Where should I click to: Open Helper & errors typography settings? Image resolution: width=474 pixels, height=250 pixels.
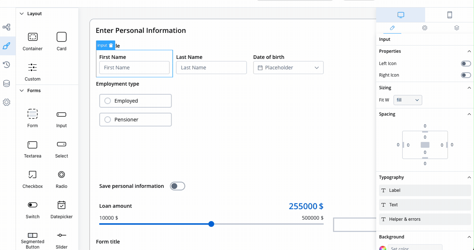425,219
